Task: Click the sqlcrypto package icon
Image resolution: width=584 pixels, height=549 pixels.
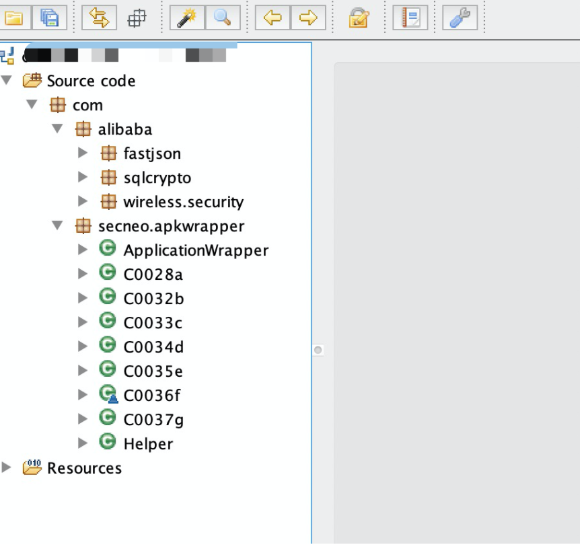Action: pos(109,178)
